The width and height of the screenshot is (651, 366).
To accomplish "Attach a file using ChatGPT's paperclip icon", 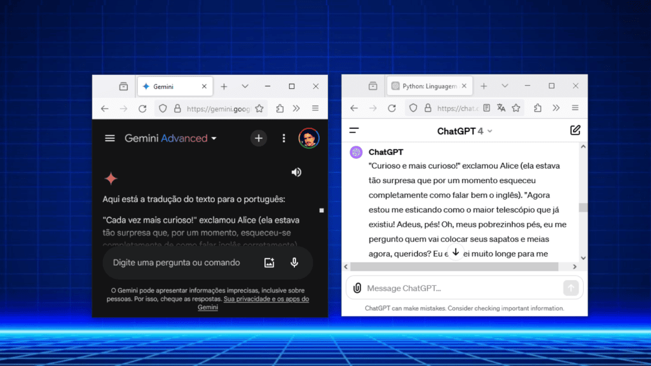I will point(357,287).
